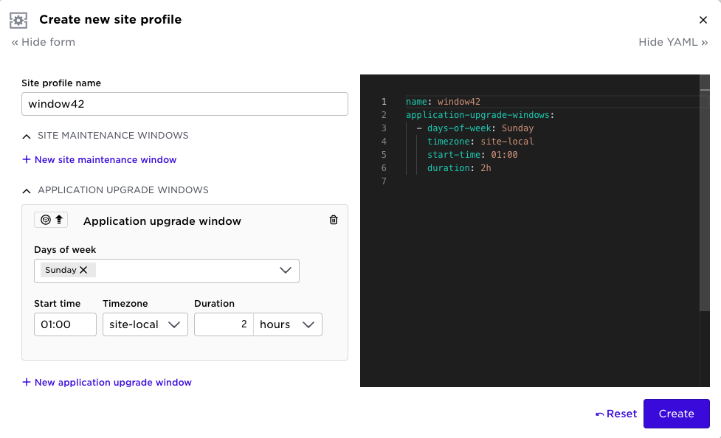Dismiss the dialog with the X button
Image resolution: width=721 pixels, height=438 pixels.
tap(703, 20)
